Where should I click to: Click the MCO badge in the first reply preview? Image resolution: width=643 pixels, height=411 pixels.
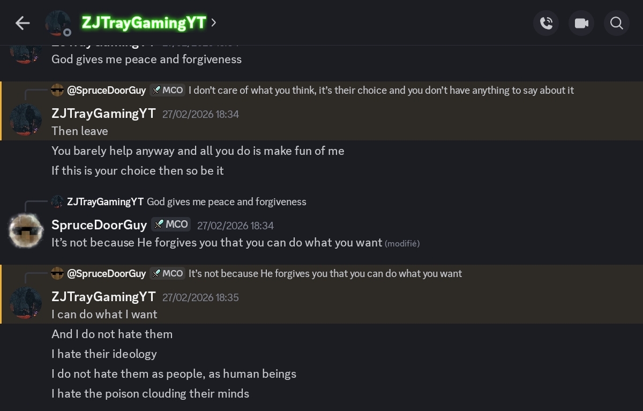pos(168,91)
